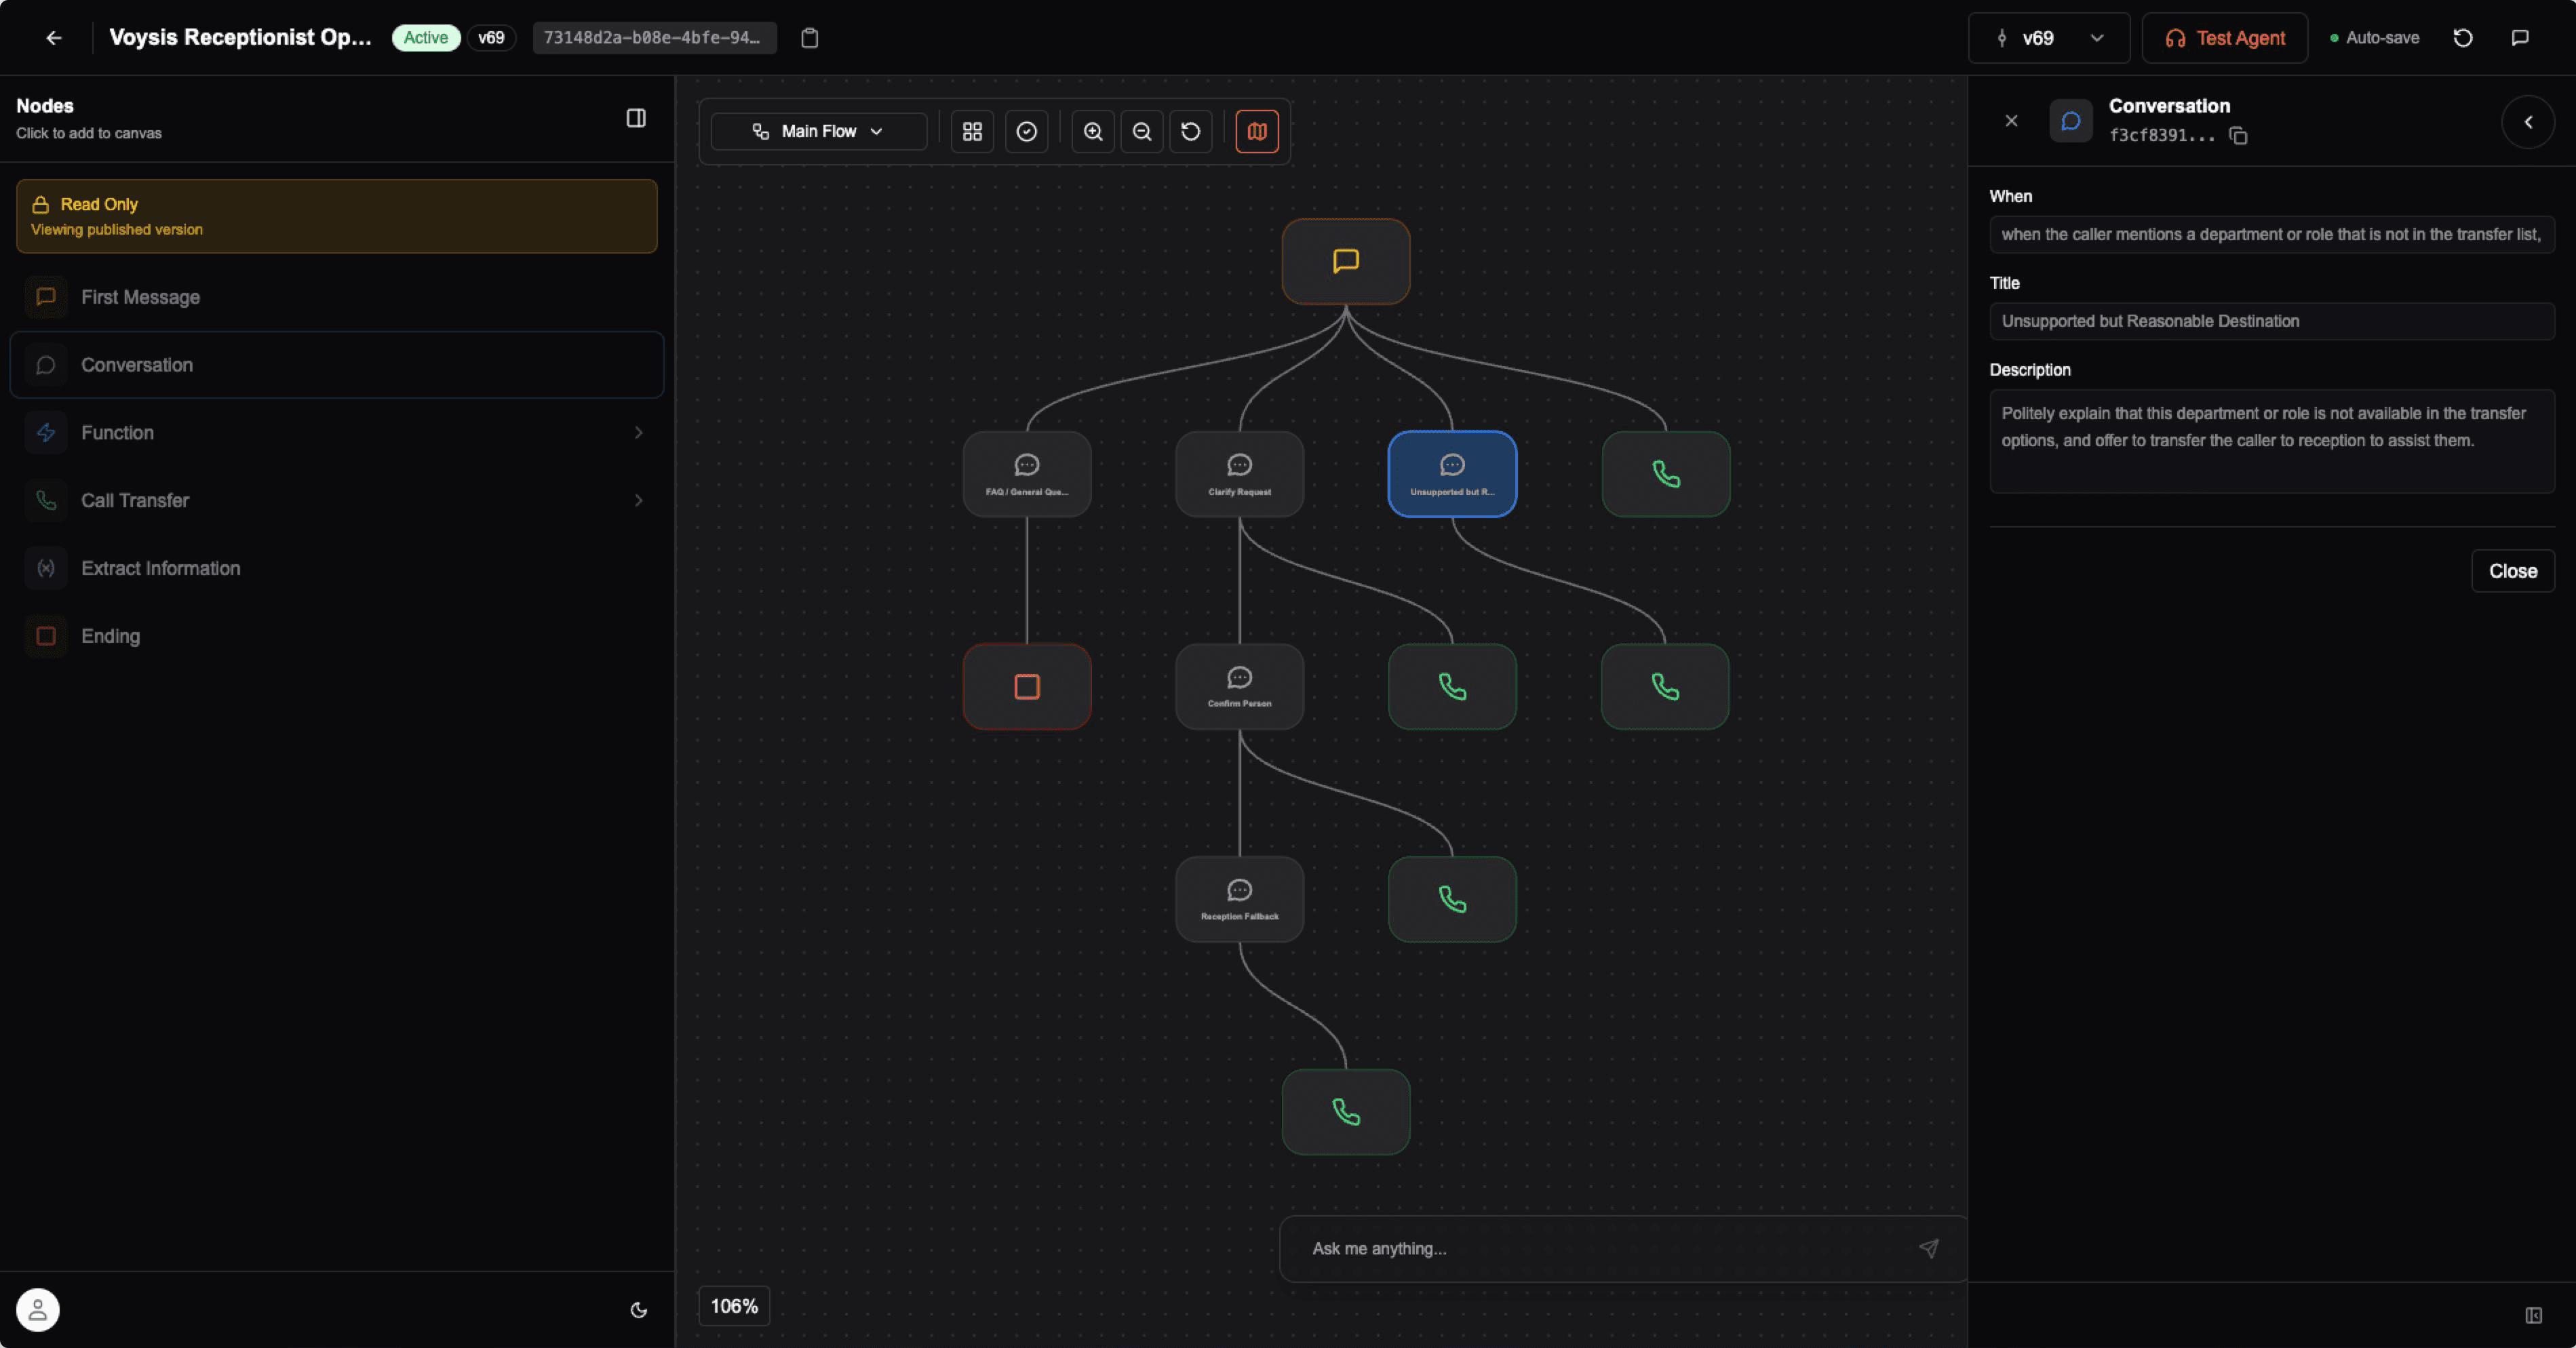2576x1348 pixels.
Task: Select the Reception Fallback node on canvas
Action: pos(1239,899)
